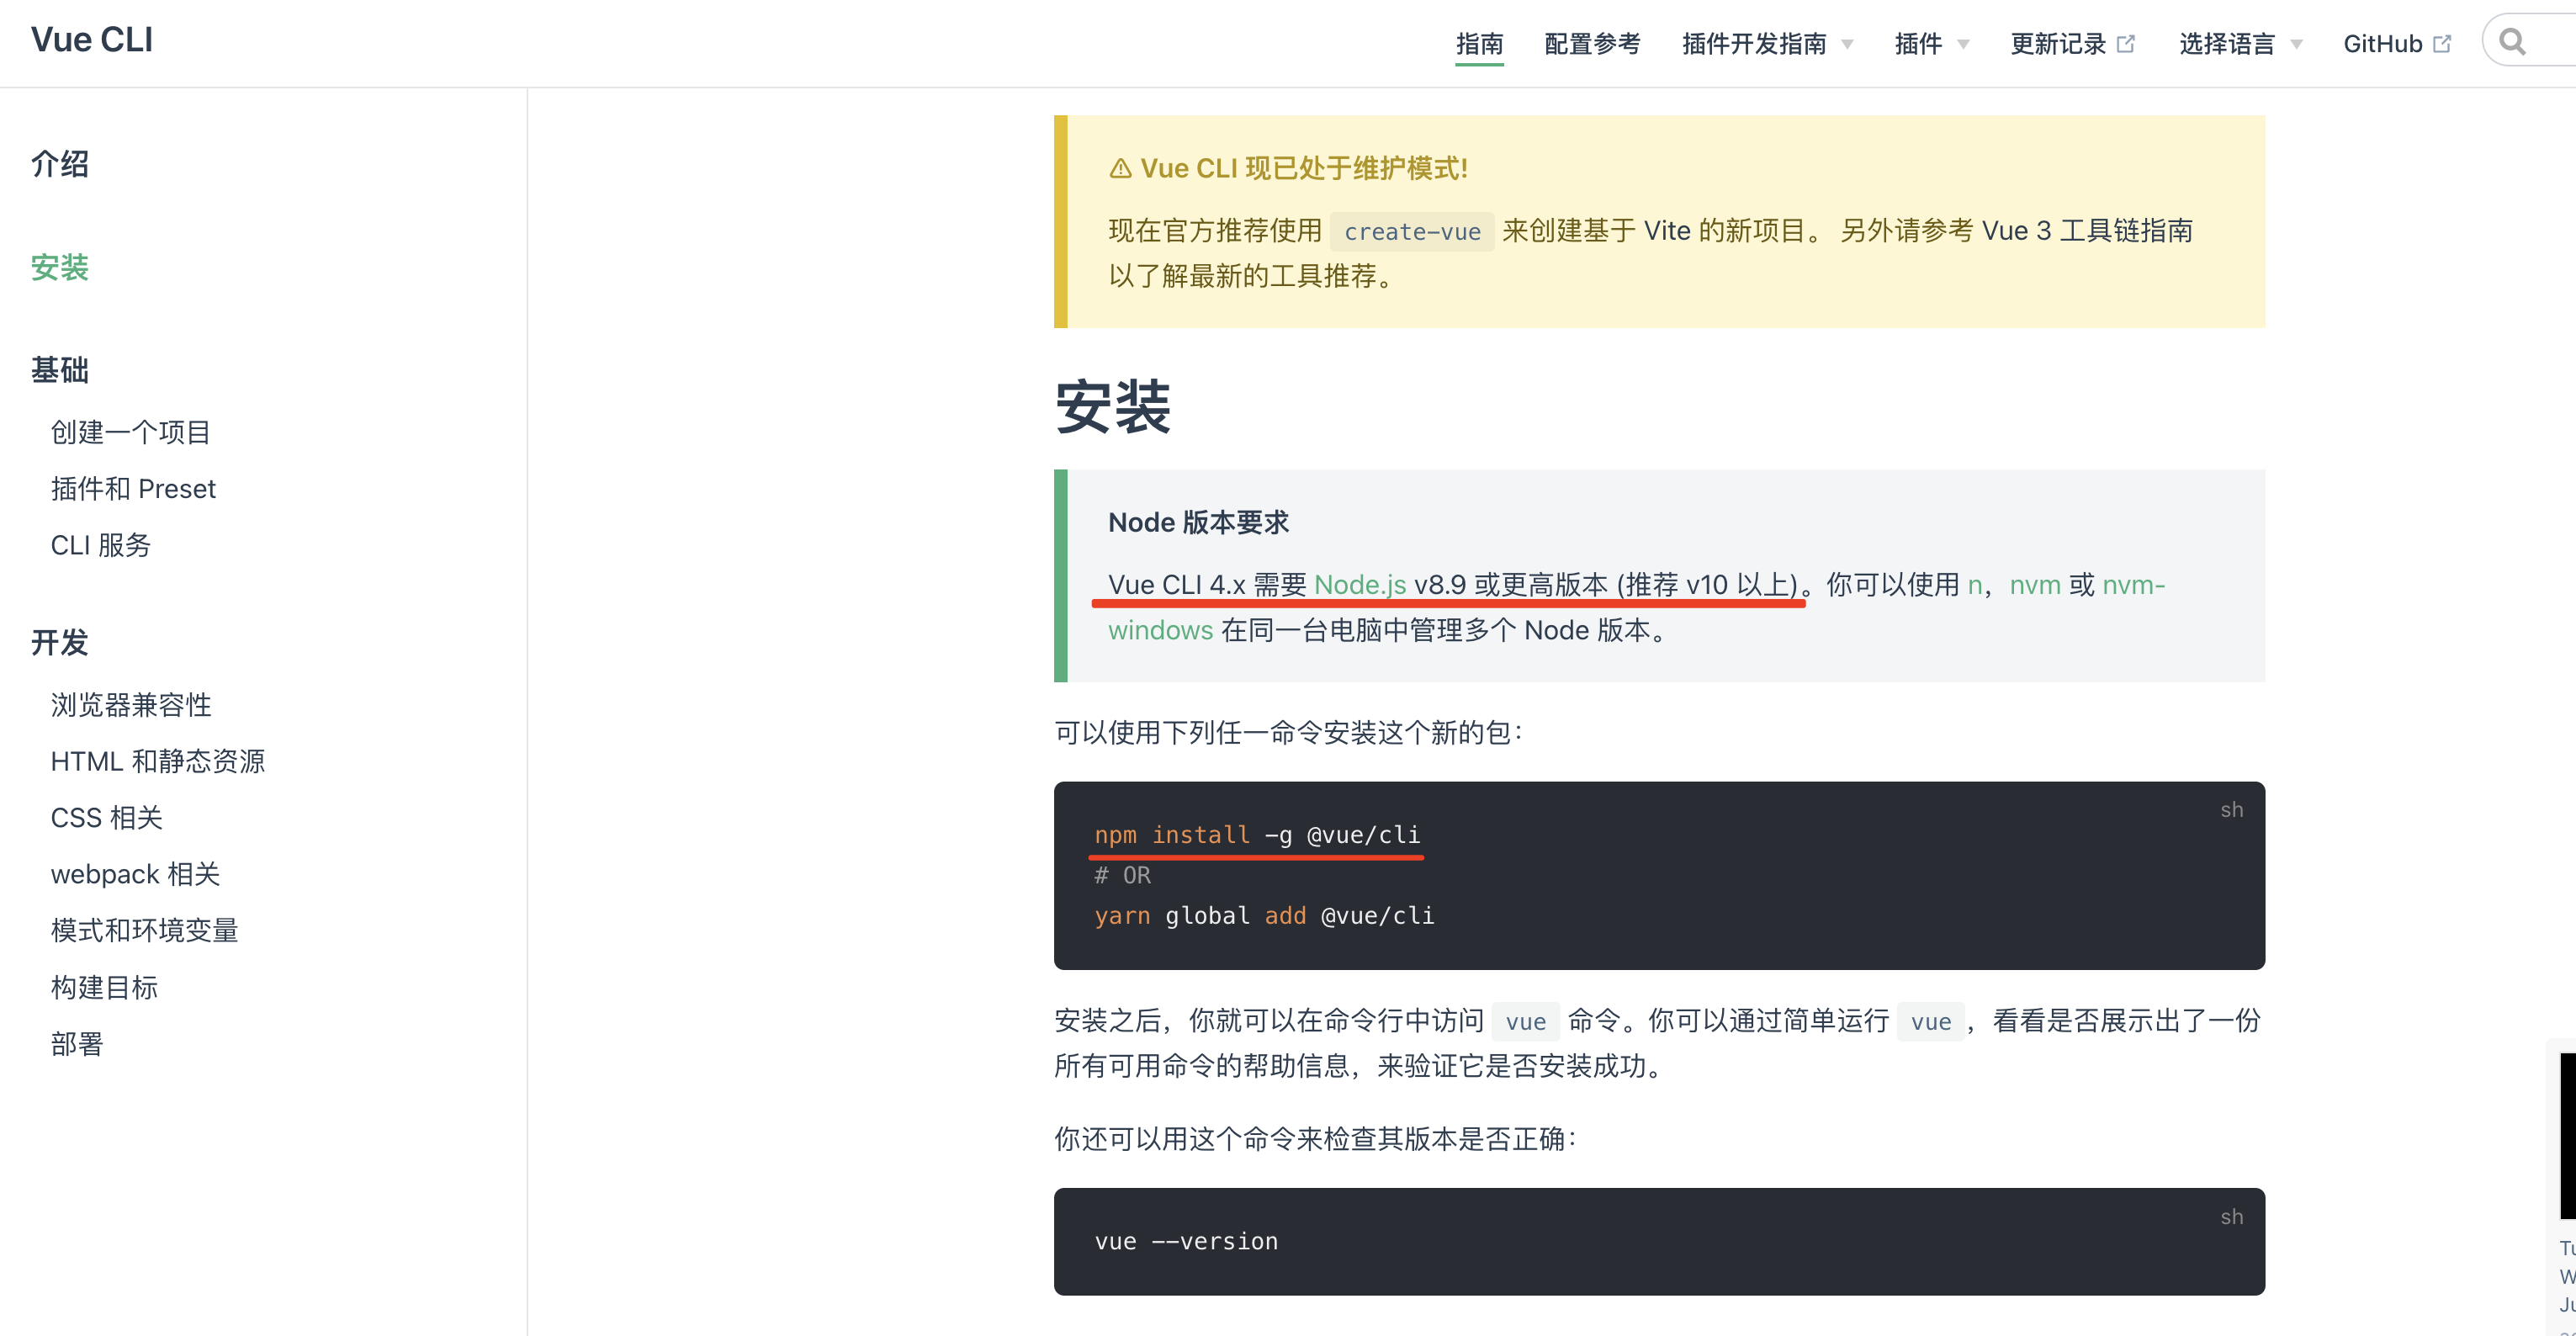Image resolution: width=2576 pixels, height=1336 pixels.
Task: Click the external link icon beside 更新记录
Action: (x=2126, y=44)
